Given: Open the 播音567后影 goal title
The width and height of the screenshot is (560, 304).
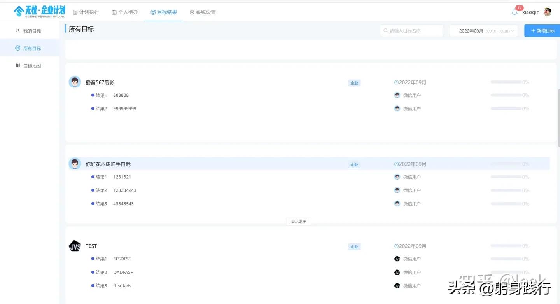Looking at the screenshot, I should pyautogui.click(x=100, y=82).
